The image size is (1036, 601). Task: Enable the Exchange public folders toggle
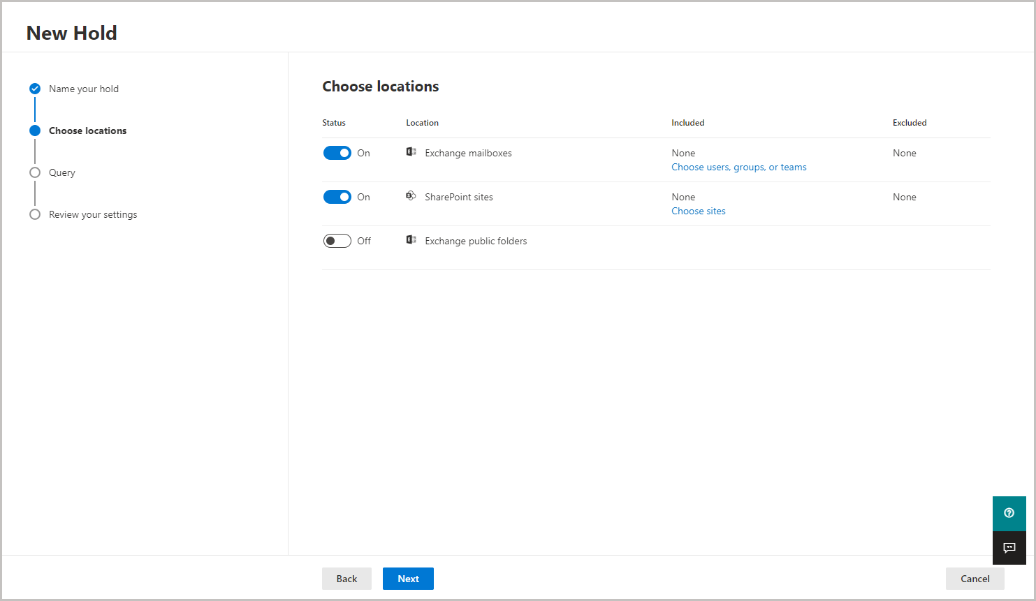coord(337,241)
